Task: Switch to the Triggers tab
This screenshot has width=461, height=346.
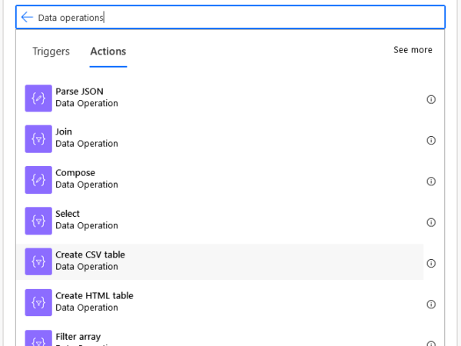Action: click(51, 52)
